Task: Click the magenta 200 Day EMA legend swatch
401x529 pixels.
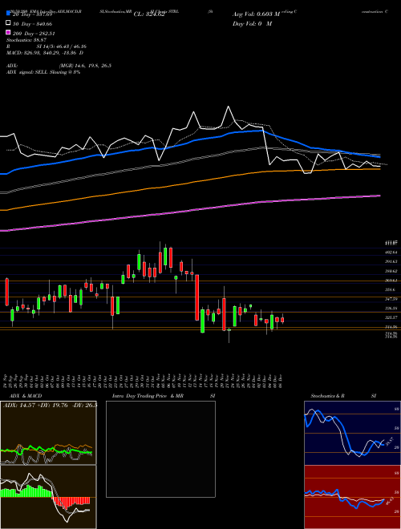Action: pos(8,32)
